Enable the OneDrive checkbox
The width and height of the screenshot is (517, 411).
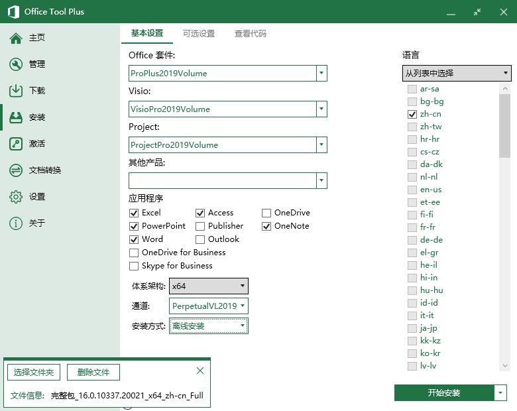(266, 213)
